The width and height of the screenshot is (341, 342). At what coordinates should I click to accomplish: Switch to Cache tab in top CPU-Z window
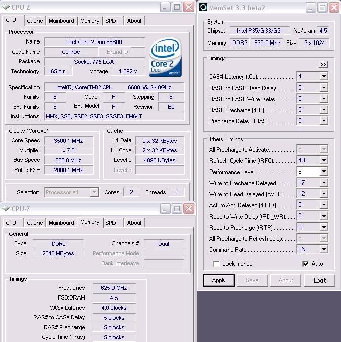point(35,21)
